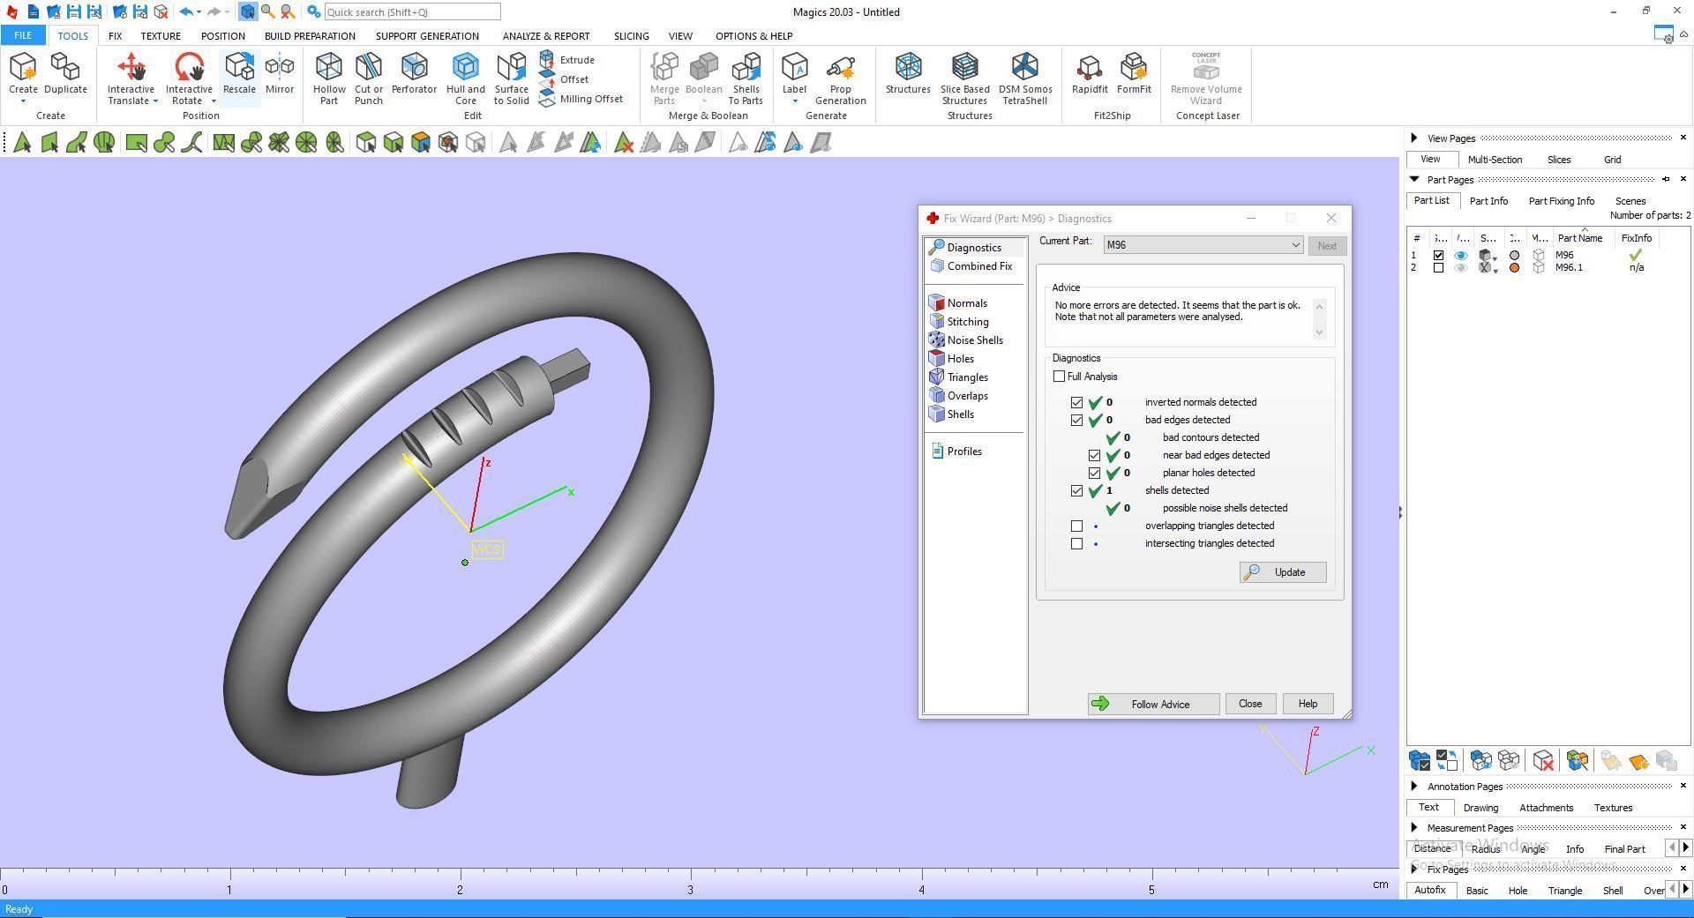Expand the Fix Pages panel
Viewport: 1694px width, 918px height.
pos(1414,869)
